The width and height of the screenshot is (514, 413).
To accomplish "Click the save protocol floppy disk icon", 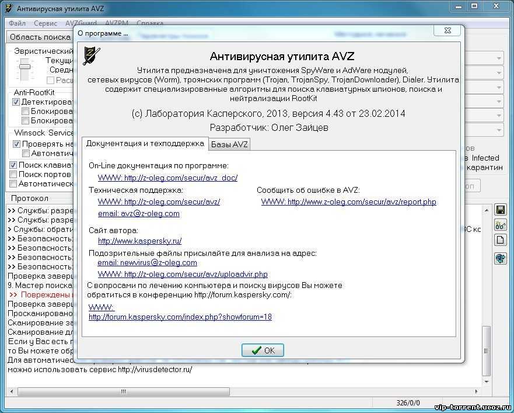I will click(500, 210).
